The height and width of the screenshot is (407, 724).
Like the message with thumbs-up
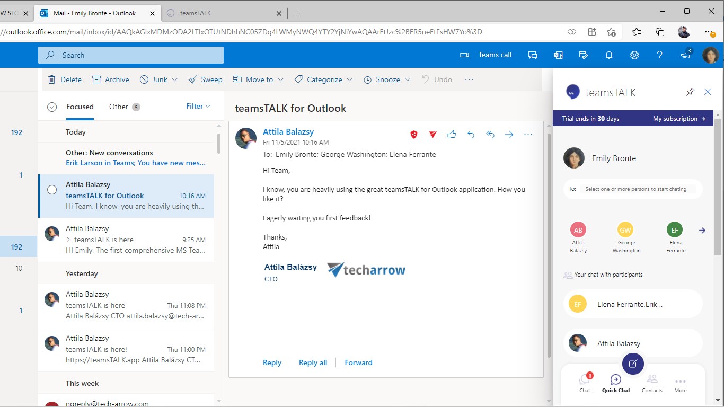pos(452,135)
